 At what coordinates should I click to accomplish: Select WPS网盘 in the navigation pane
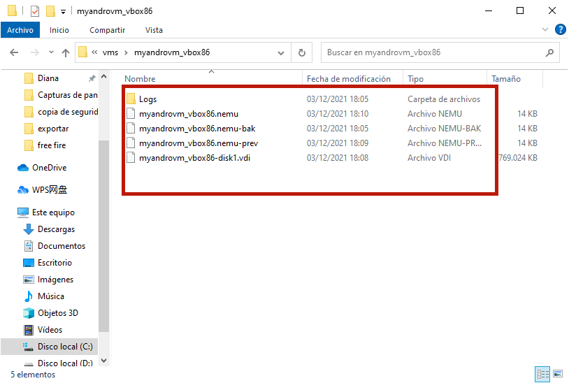tap(50, 189)
